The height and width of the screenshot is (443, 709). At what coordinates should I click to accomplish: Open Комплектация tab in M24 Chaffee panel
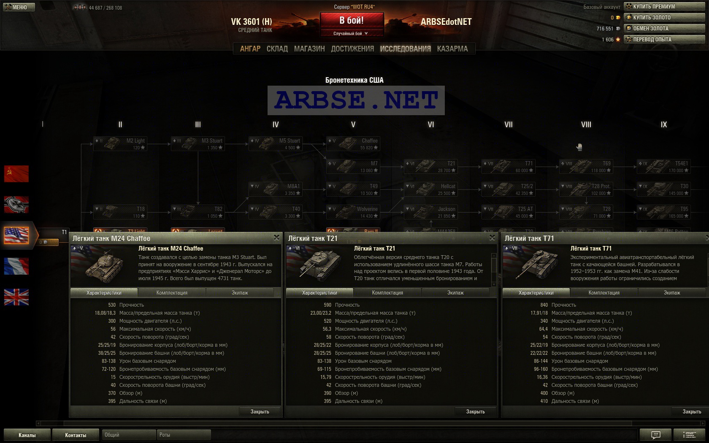[x=172, y=293]
